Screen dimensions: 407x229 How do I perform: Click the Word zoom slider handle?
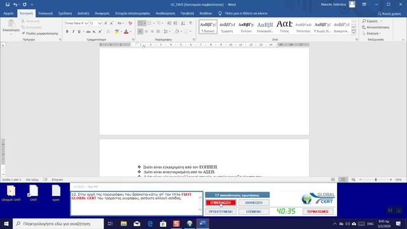376,179
